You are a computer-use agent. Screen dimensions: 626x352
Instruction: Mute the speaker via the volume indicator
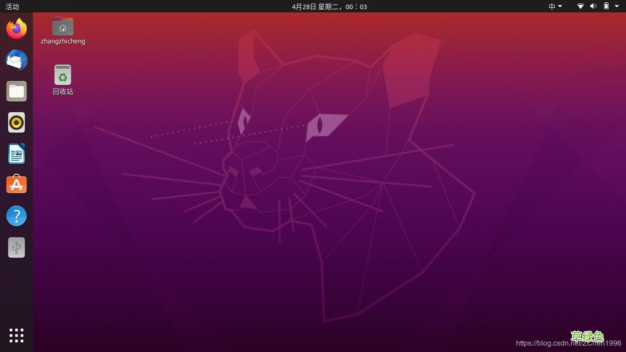[x=593, y=6]
